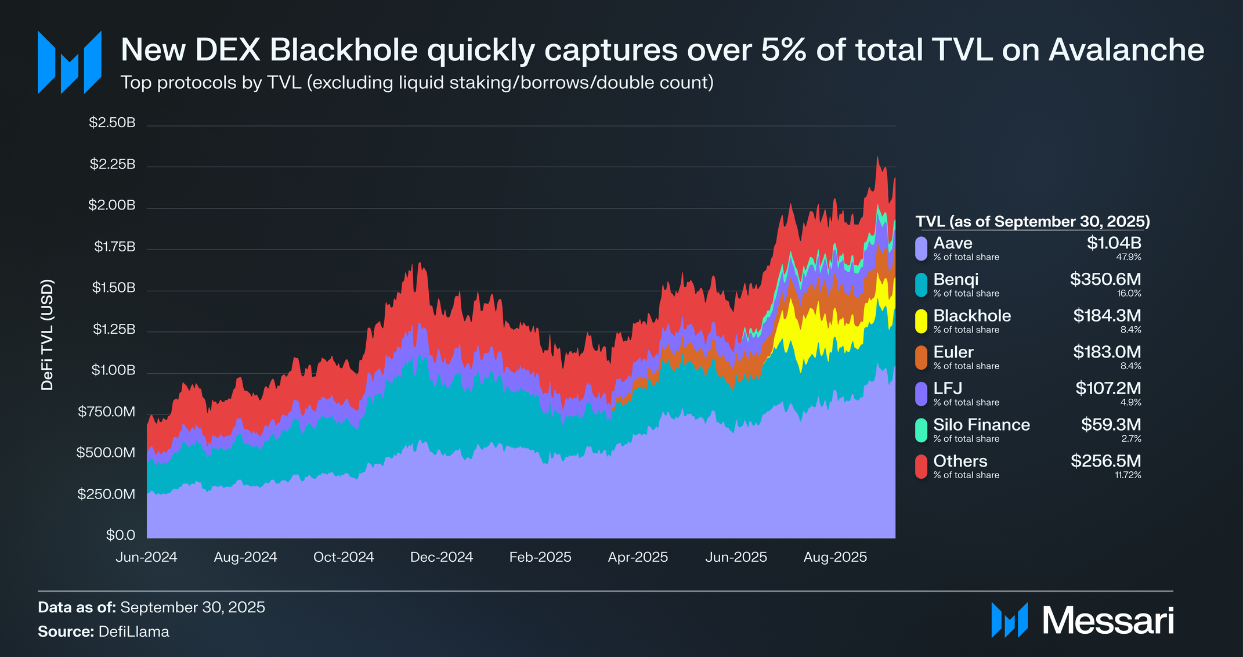Screen dimensions: 1243x657
Task: Click the LFJ legend color swatch
Action: (921, 394)
